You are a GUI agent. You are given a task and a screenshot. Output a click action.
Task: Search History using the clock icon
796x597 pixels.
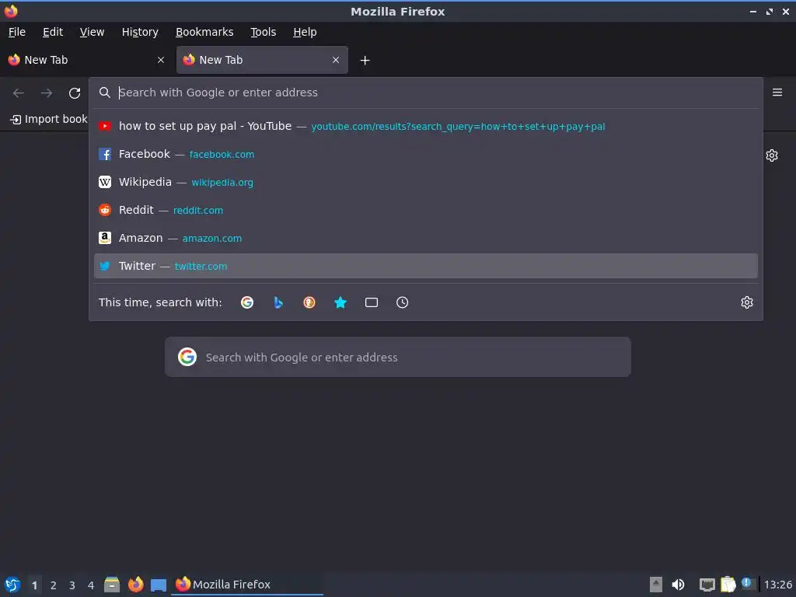tap(402, 302)
